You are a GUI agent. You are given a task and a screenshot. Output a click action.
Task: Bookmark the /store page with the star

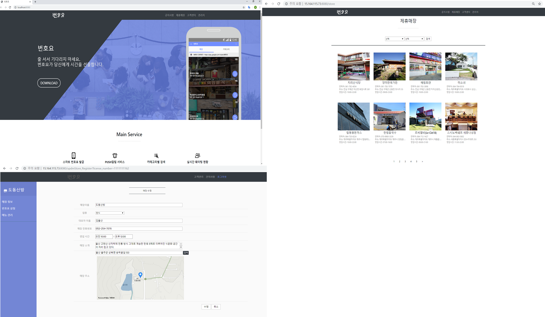(539, 4)
